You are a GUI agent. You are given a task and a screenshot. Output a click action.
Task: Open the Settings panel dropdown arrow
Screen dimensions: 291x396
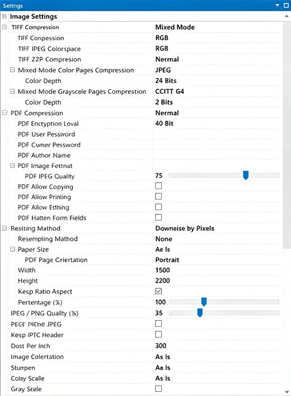(x=278, y=5)
